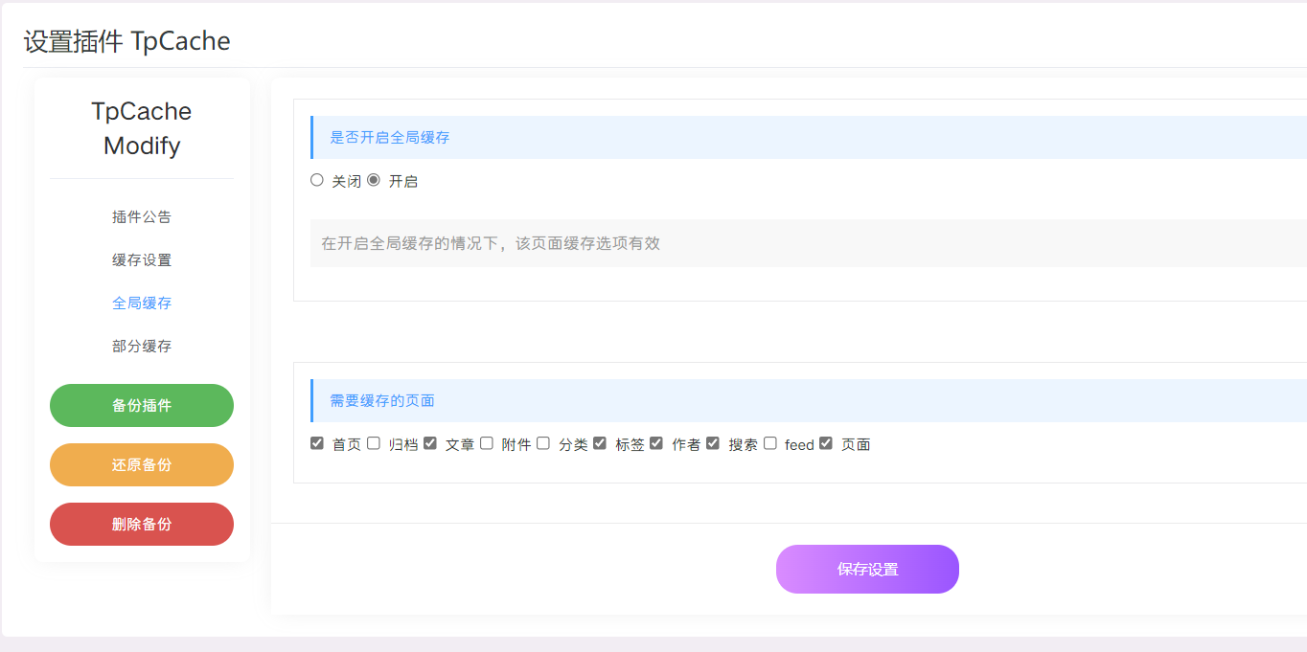Uncheck the 搜索 checkbox
The image size is (1307, 652).
tap(713, 443)
